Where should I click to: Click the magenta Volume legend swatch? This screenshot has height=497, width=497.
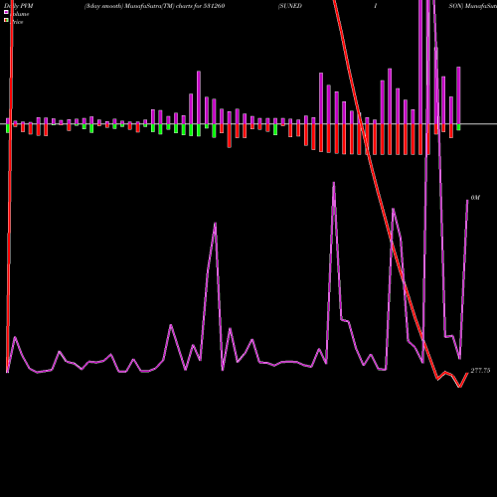click(x=6, y=12)
